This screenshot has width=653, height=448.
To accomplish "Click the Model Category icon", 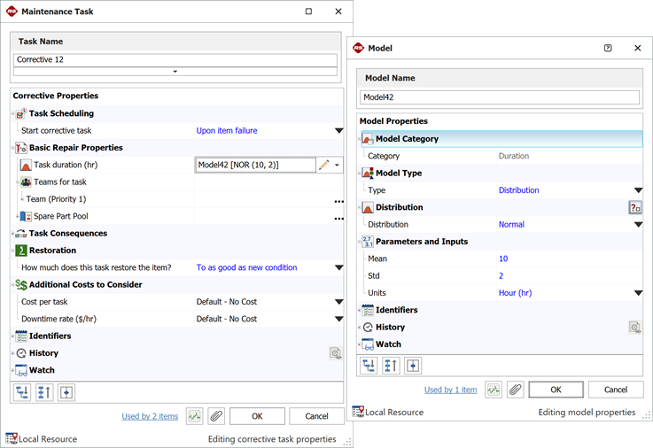I will pos(368,139).
